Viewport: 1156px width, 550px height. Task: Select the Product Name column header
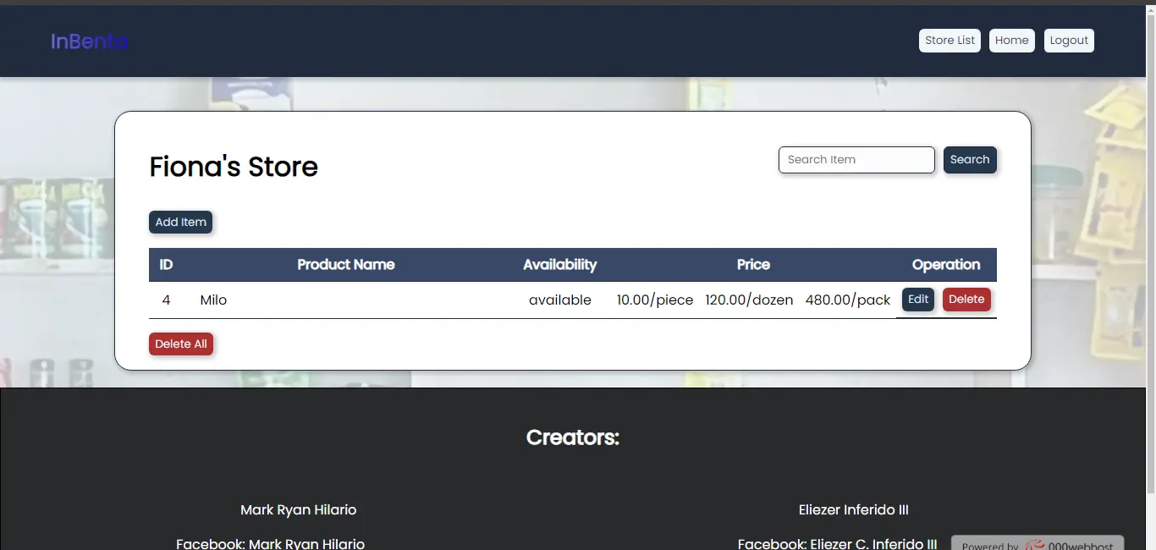click(345, 265)
